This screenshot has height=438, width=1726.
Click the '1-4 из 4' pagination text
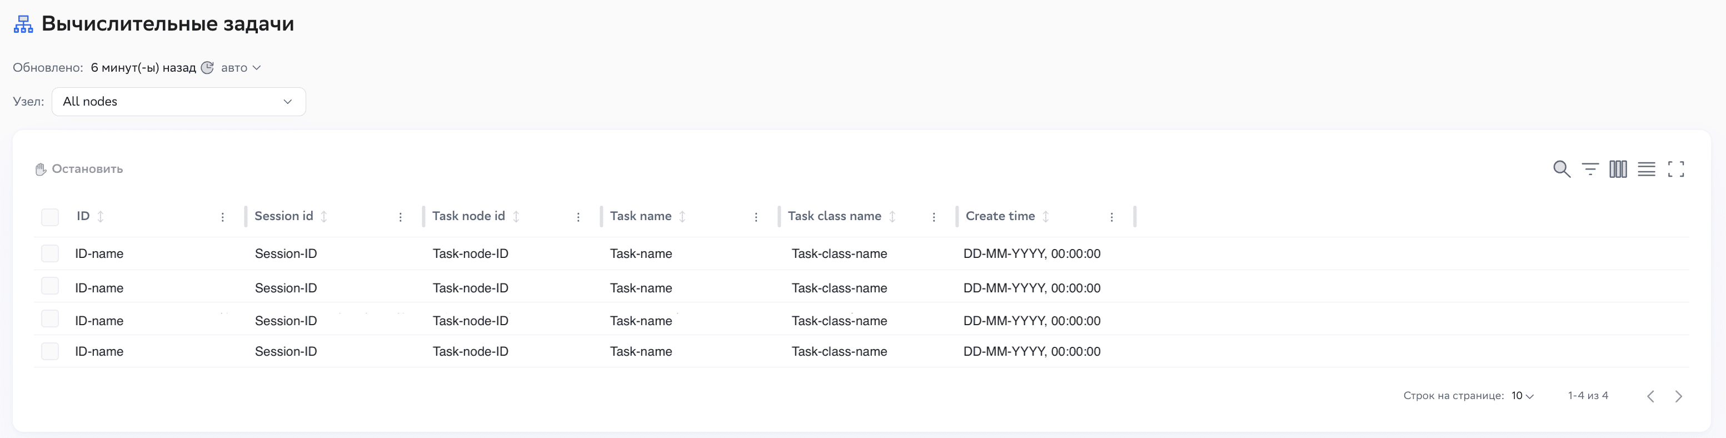pyautogui.click(x=1587, y=396)
